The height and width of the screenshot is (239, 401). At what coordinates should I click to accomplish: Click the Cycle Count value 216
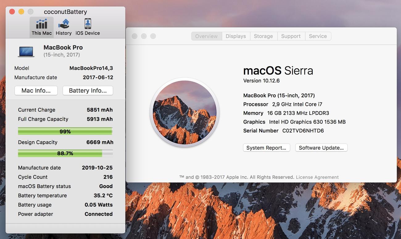[108, 177]
